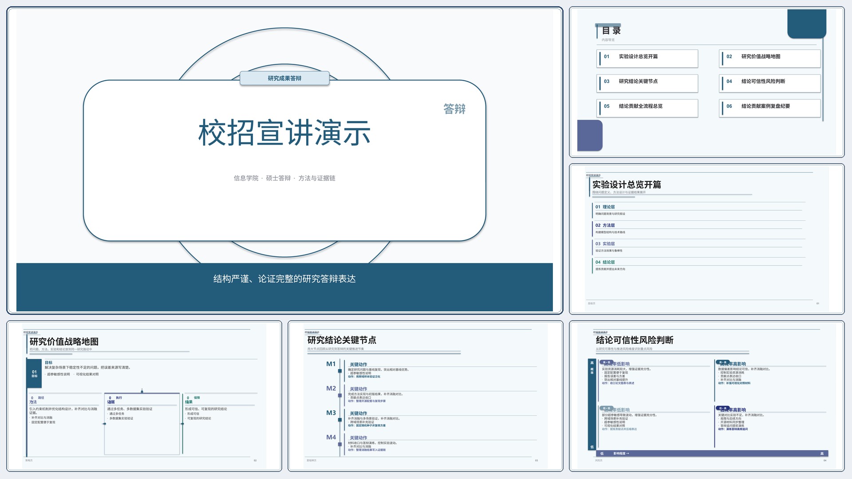Image resolution: width=852 pixels, height=479 pixels.
Task: Select subtitle 信息学院 · 硕士答辩 · 方法与证据链
Action: [x=284, y=178]
